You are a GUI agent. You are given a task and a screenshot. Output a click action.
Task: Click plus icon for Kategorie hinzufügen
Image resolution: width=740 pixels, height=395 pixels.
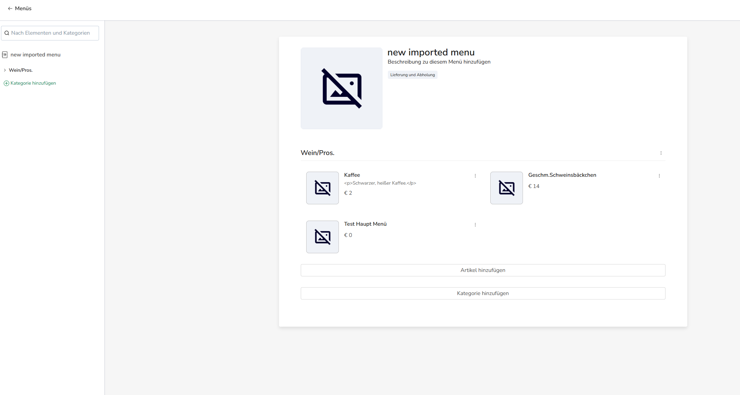tap(6, 83)
